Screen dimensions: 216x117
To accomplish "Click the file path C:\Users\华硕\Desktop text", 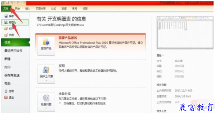I will point(60,25).
